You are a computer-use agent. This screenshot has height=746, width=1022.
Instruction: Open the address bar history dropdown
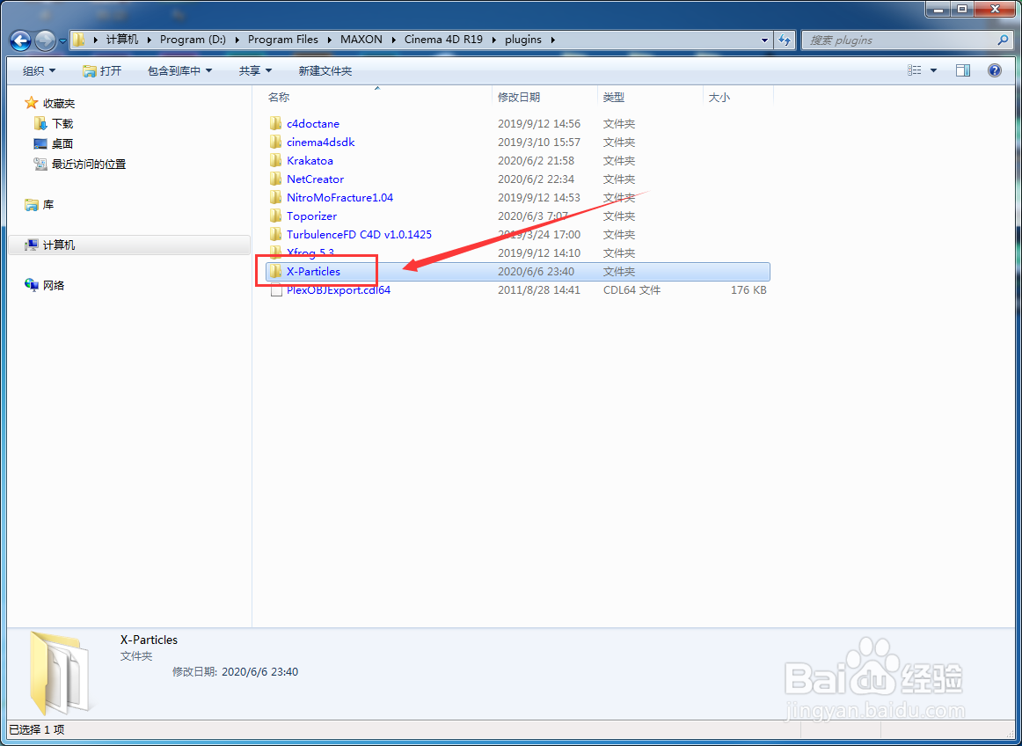[764, 40]
